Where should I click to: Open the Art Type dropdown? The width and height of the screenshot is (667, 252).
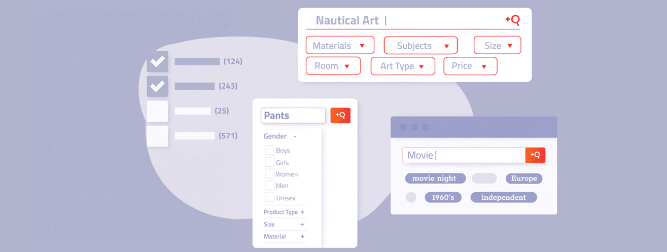403,66
